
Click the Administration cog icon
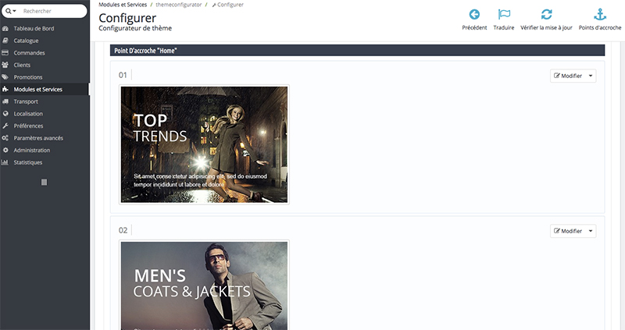tap(5, 150)
